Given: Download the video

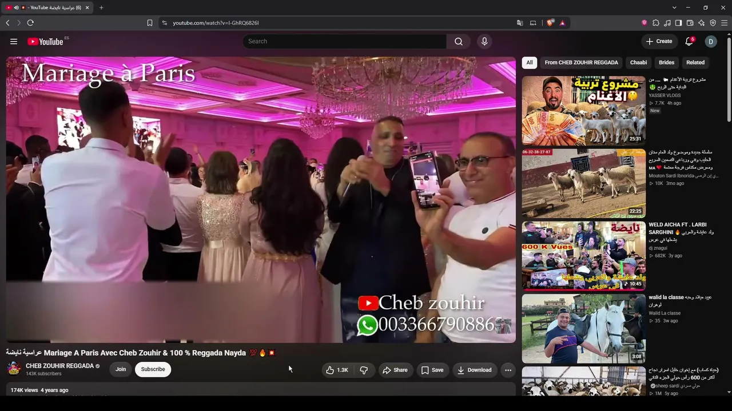Looking at the screenshot, I should coord(474,370).
